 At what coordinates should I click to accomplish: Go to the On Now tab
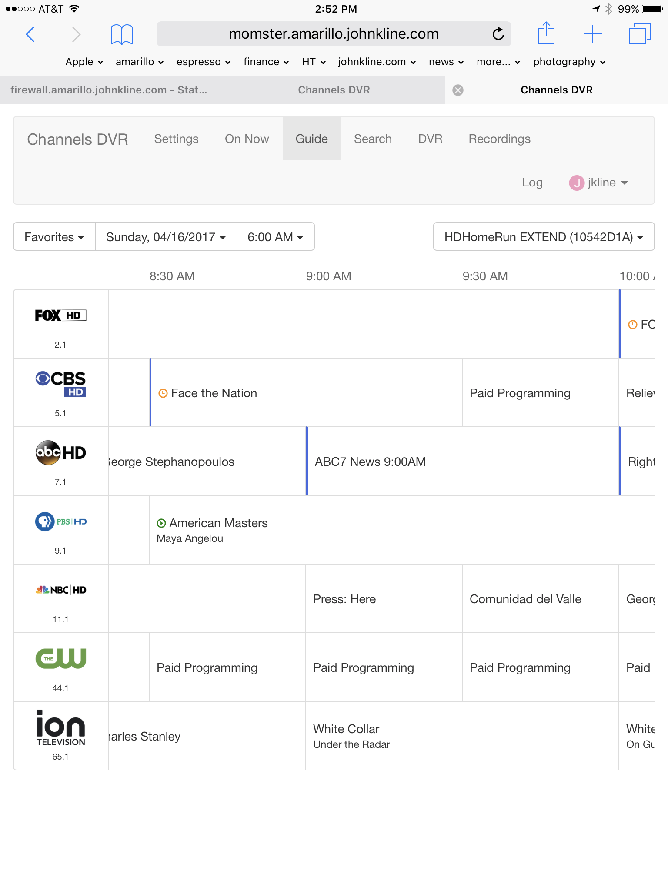point(247,139)
